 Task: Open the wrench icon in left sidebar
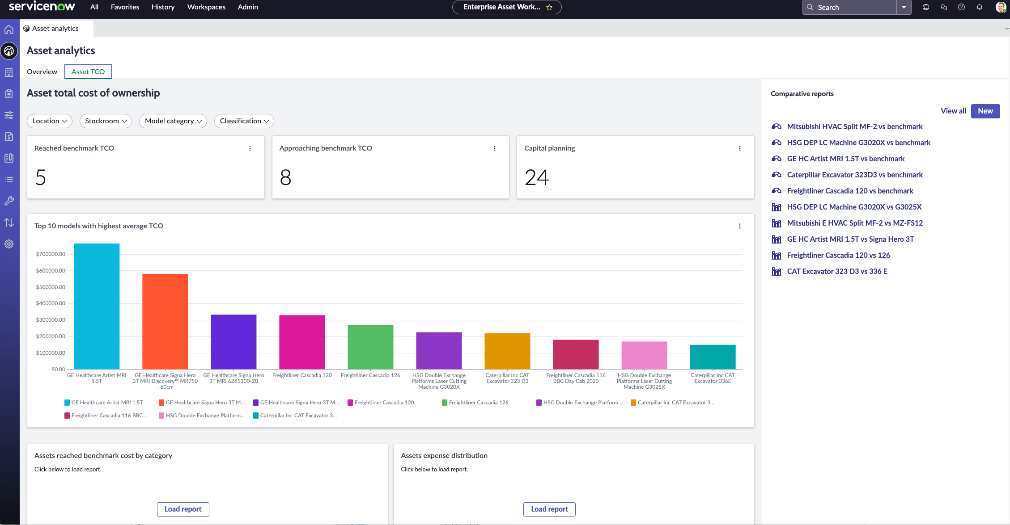pos(9,201)
